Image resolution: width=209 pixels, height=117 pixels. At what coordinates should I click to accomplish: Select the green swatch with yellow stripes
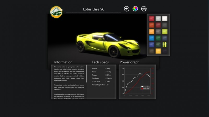[x=165, y=44]
